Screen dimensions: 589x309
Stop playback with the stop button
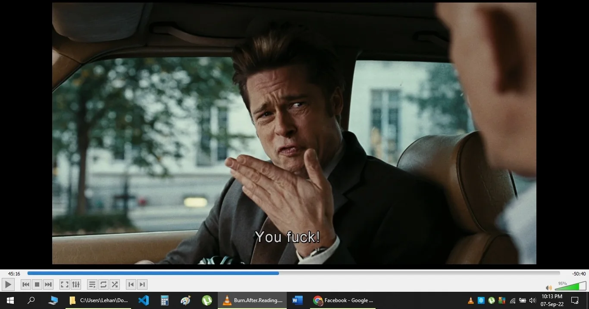pos(37,284)
